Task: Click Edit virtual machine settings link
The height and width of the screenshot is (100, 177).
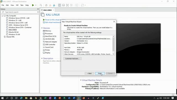Action: pos(52,22)
